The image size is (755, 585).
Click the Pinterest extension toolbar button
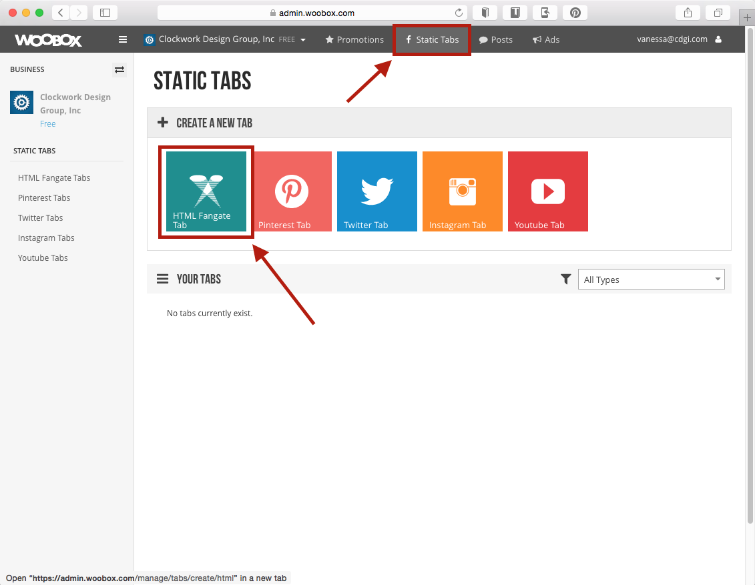click(575, 13)
